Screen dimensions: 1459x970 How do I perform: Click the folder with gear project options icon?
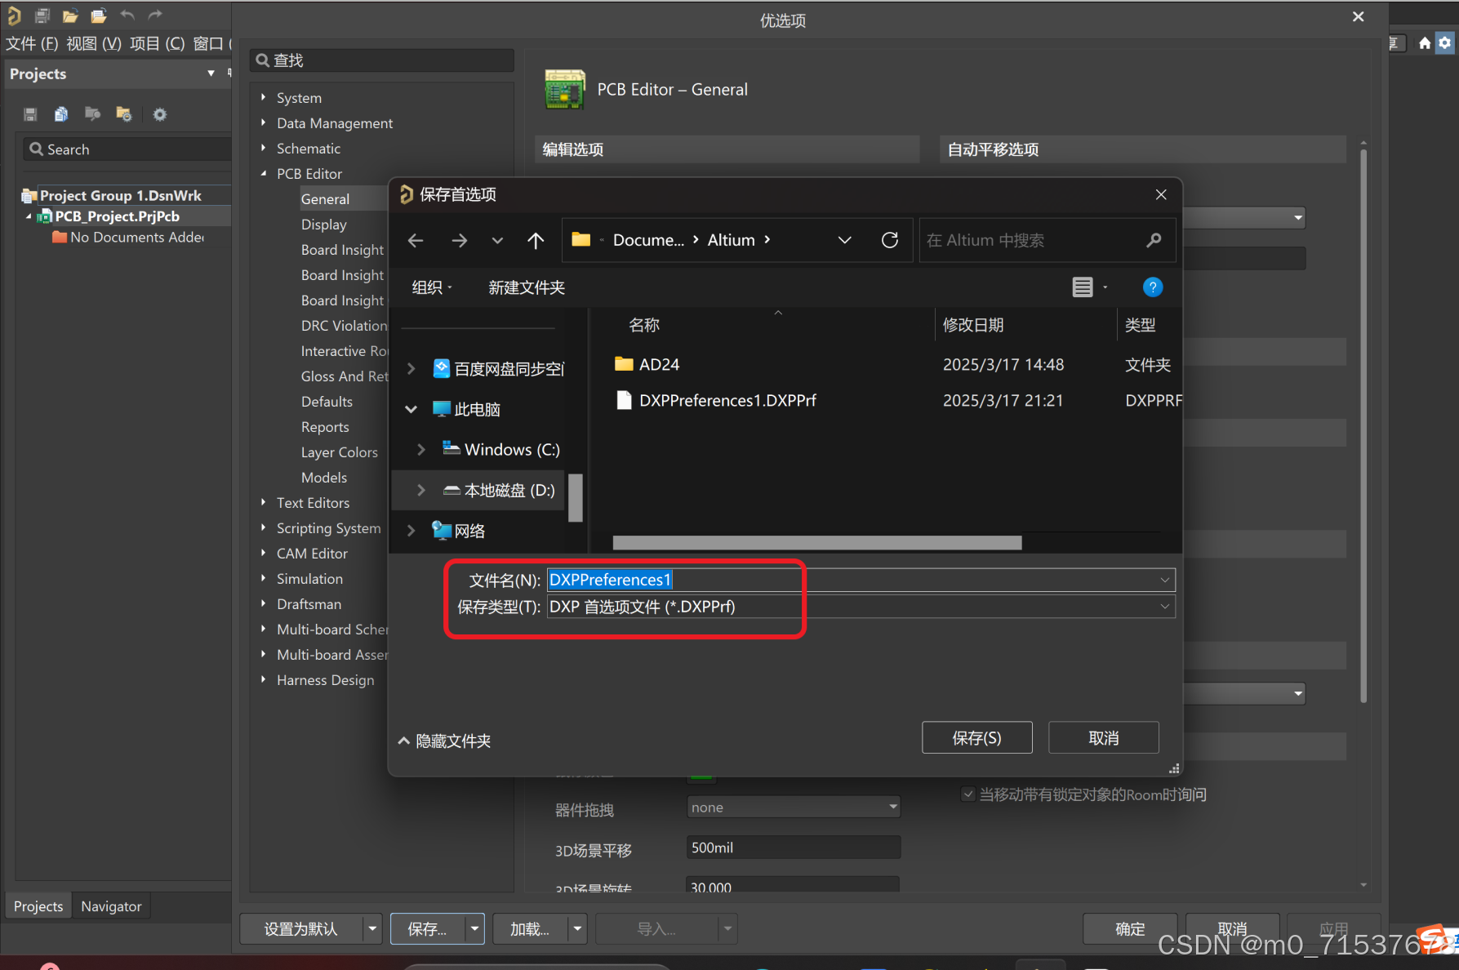pyautogui.click(x=124, y=114)
